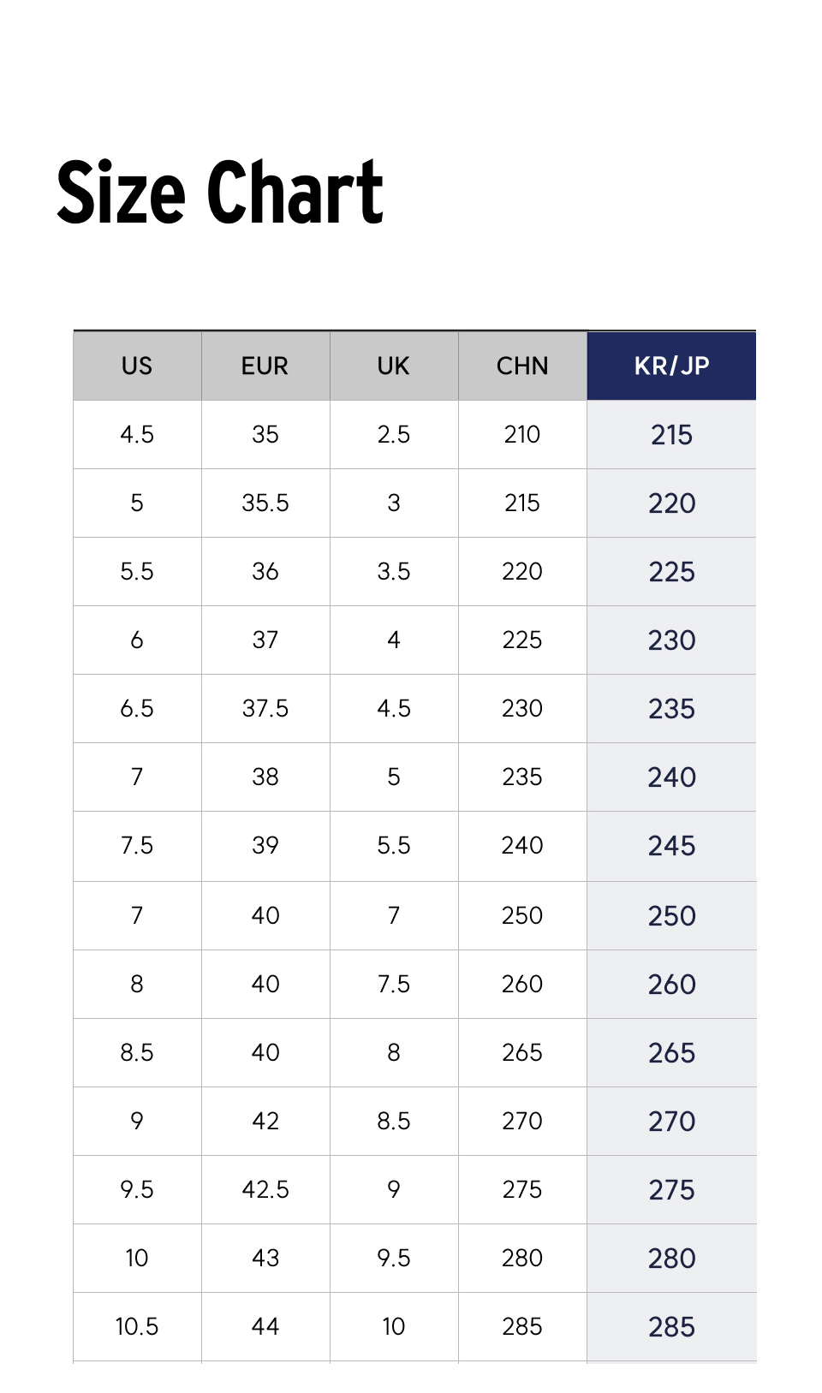Select EUR size 42.5 cell
The width and height of the screenshot is (822, 1393).
[x=265, y=1190]
